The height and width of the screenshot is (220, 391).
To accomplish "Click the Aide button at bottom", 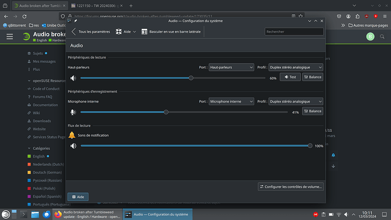I will tap(78, 197).
